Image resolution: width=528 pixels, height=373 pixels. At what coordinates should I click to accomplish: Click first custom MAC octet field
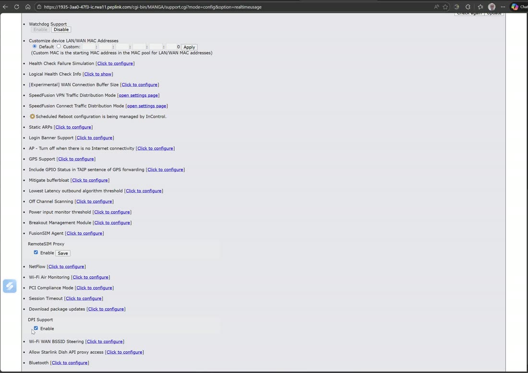(x=89, y=47)
